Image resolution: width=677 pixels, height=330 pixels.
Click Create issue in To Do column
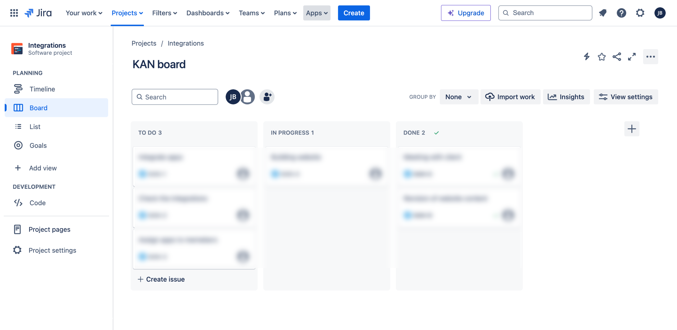pos(161,279)
